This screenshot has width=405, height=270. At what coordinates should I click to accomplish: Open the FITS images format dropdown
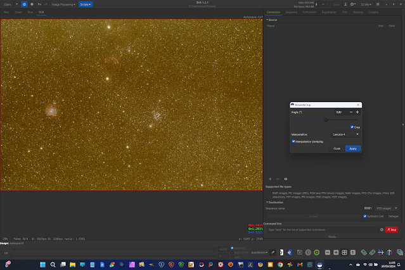[x=387, y=208]
